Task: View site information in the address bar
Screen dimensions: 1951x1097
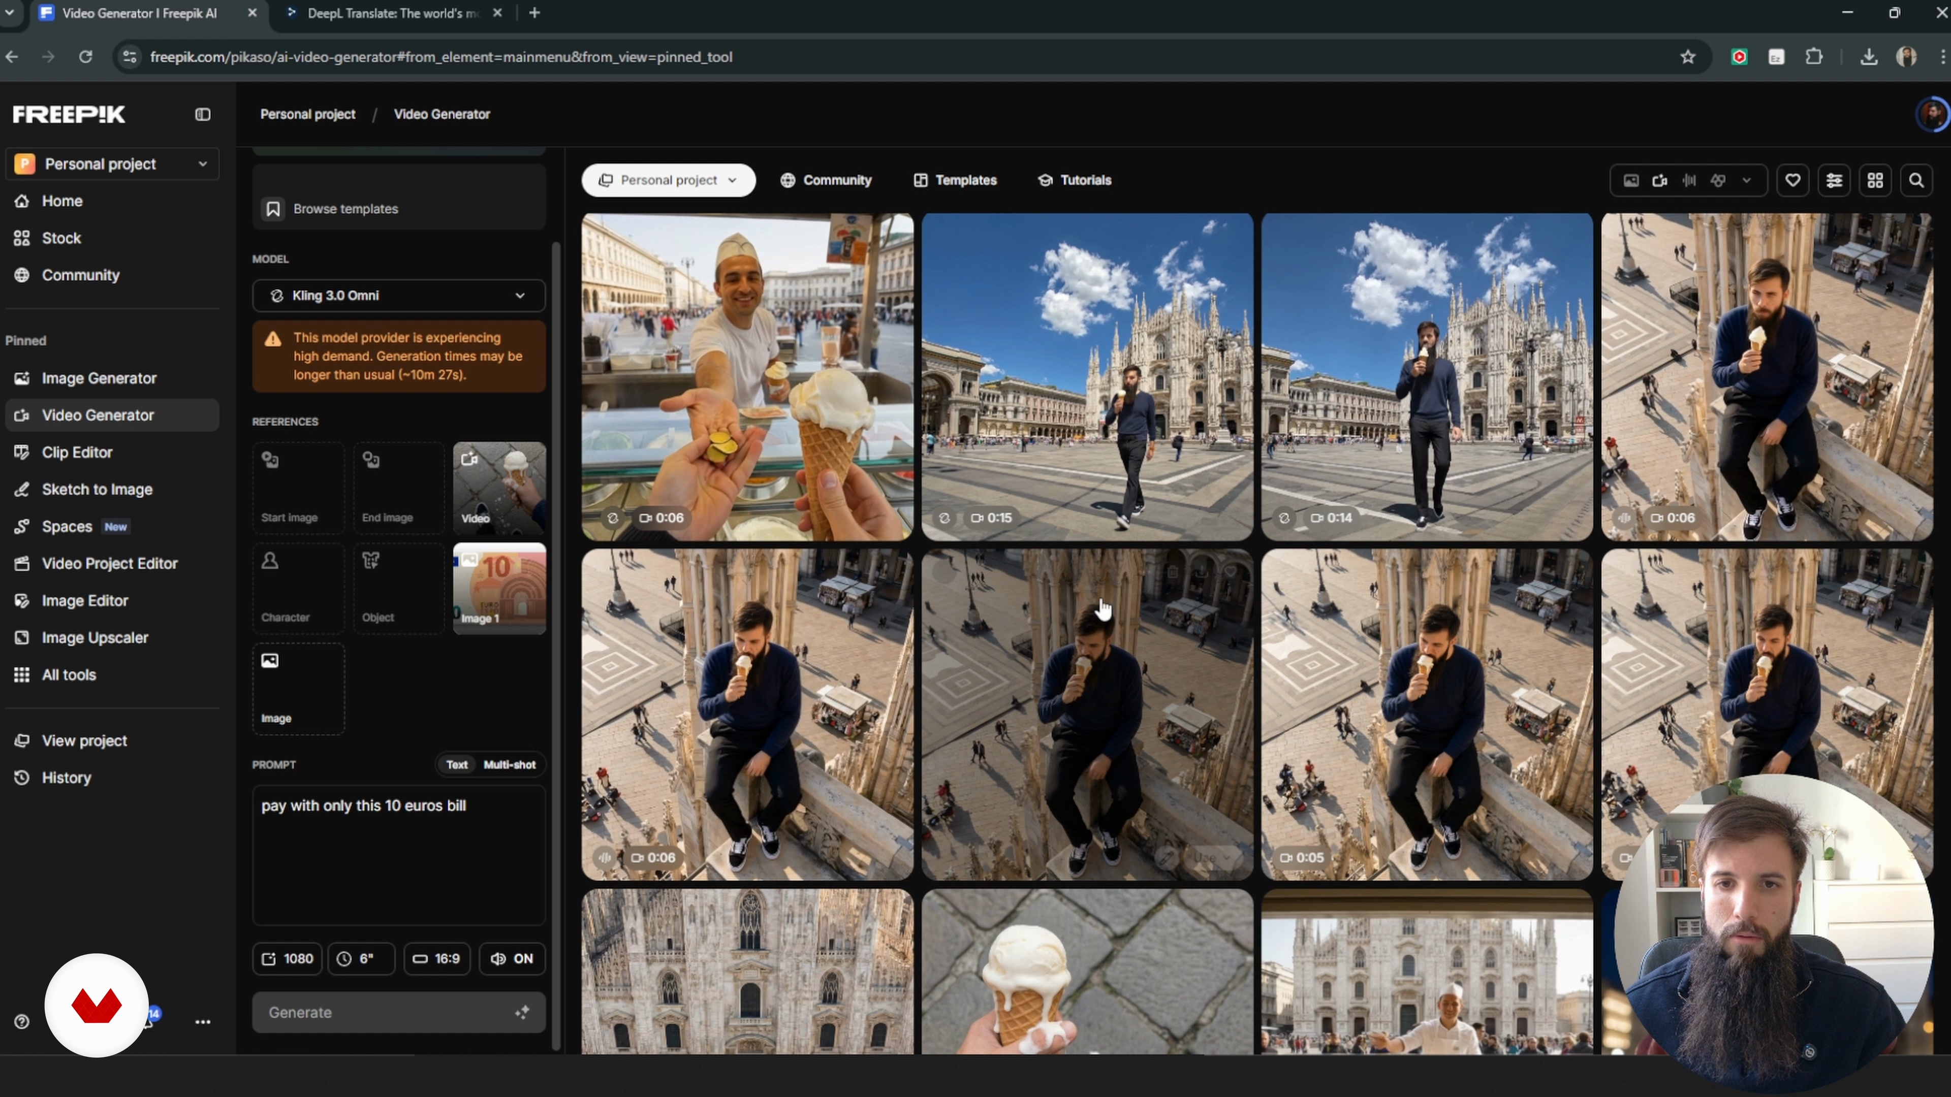Action: pyautogui.click(x=130, y=57)
